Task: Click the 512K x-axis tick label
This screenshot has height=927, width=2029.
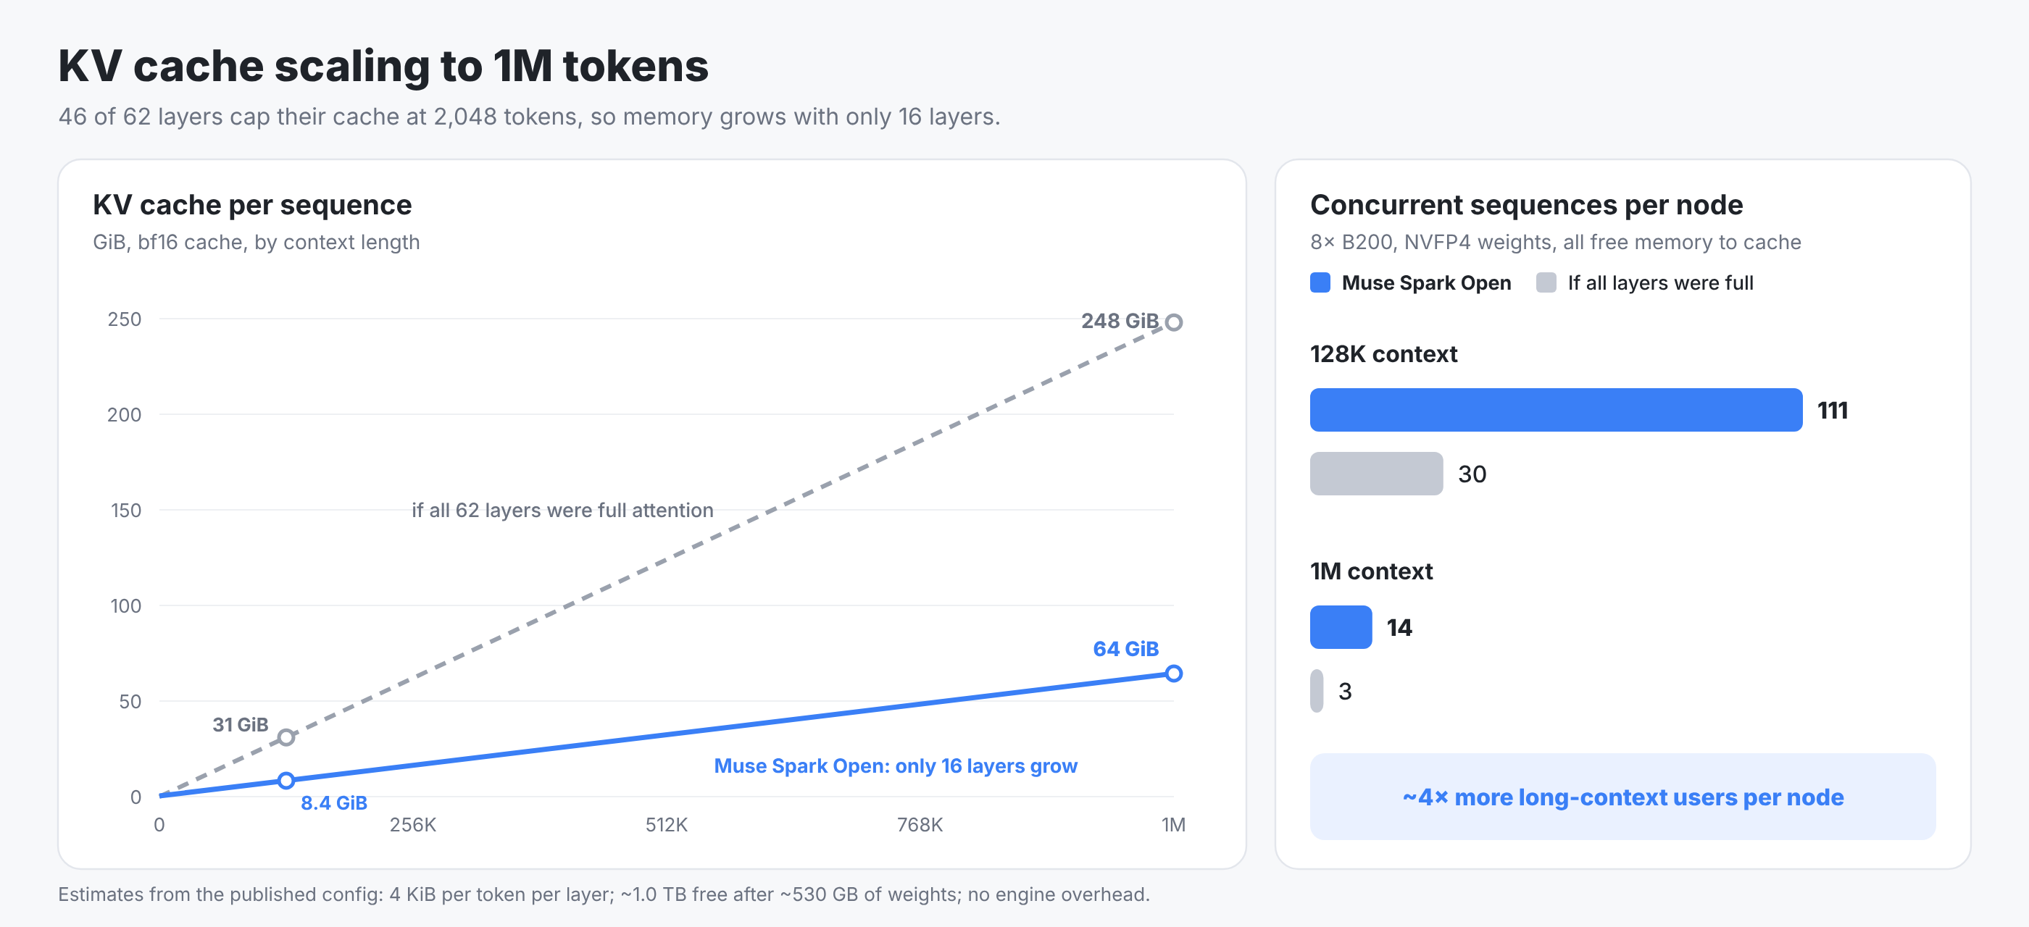Action: point(667,825)
